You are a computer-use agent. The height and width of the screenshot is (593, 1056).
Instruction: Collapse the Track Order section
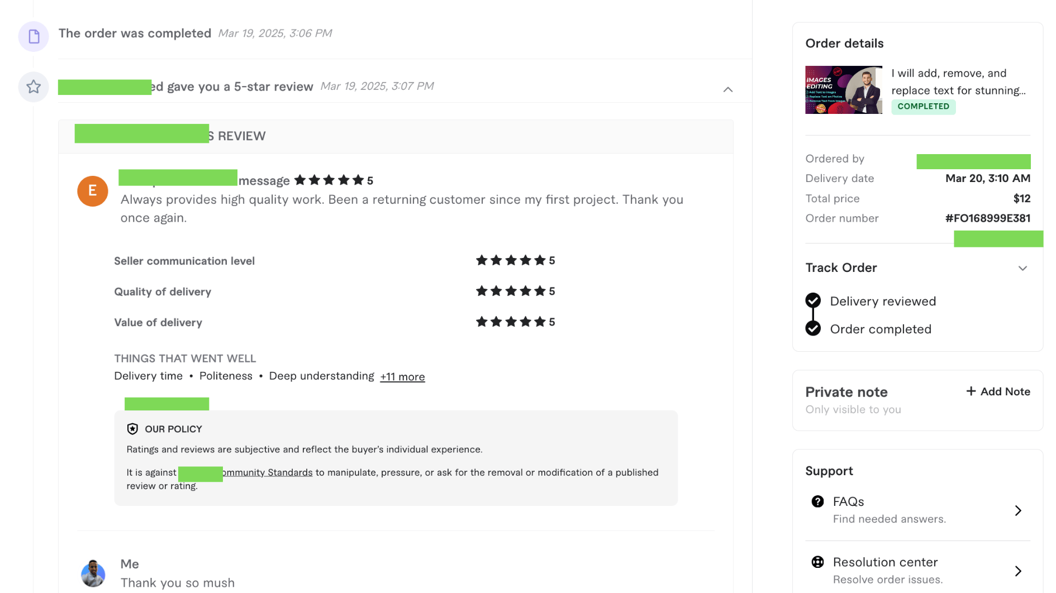click(x=1022, y=268)
